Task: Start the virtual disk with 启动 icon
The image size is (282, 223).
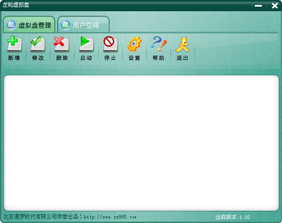Action: click(x=86, y=45)
